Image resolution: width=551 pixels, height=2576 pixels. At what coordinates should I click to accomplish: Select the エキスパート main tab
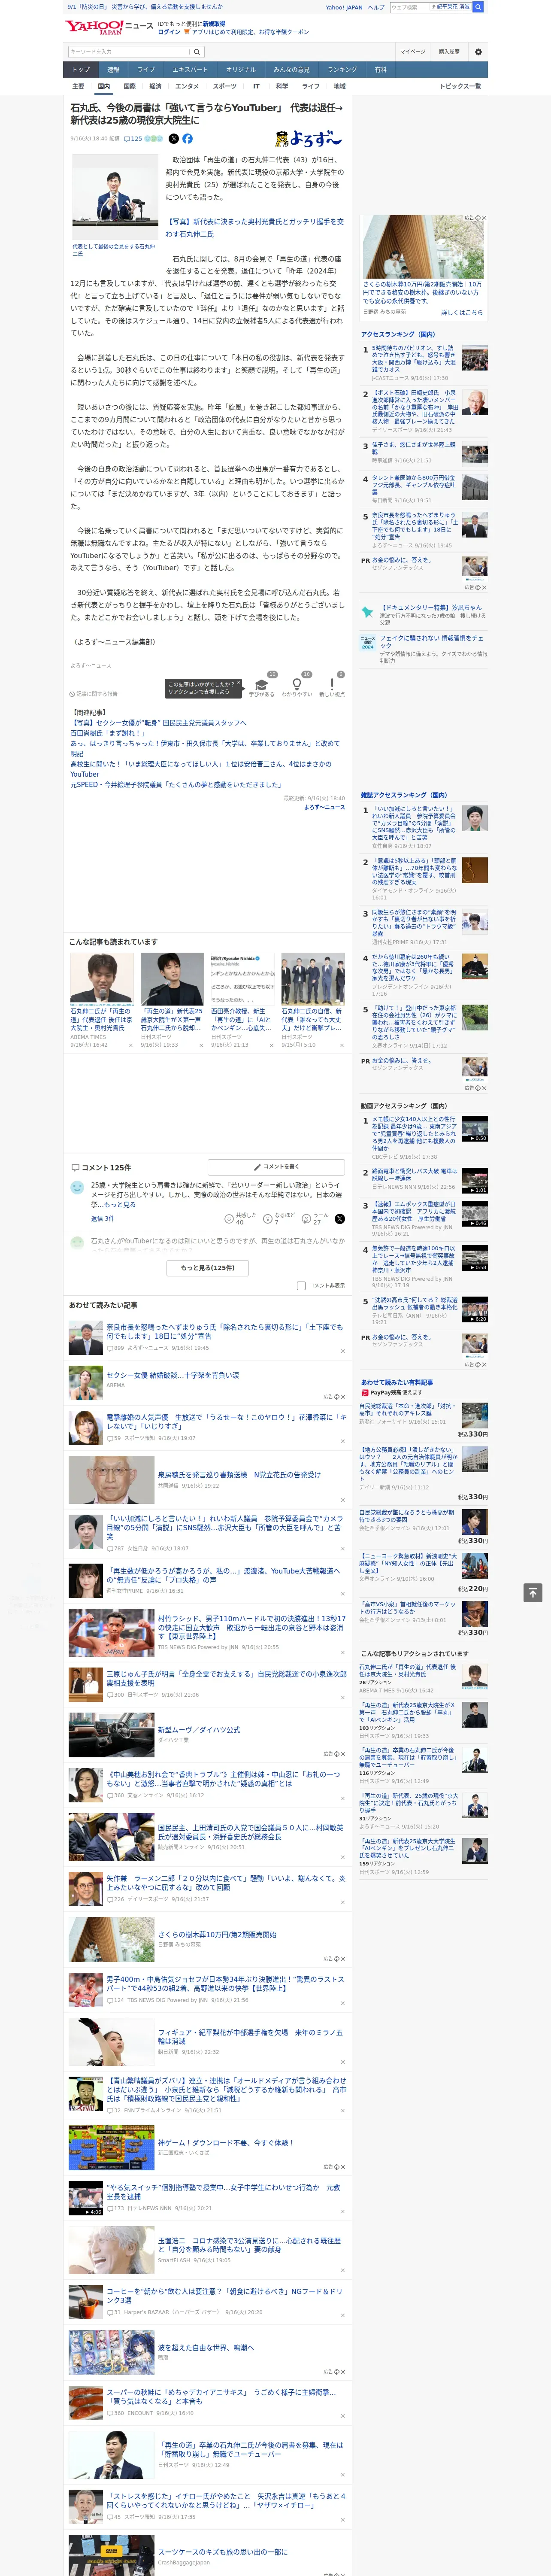tap(190, 69)
